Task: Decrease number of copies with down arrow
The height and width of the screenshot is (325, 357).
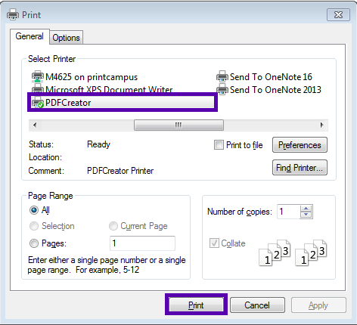Action: [306, 215]
